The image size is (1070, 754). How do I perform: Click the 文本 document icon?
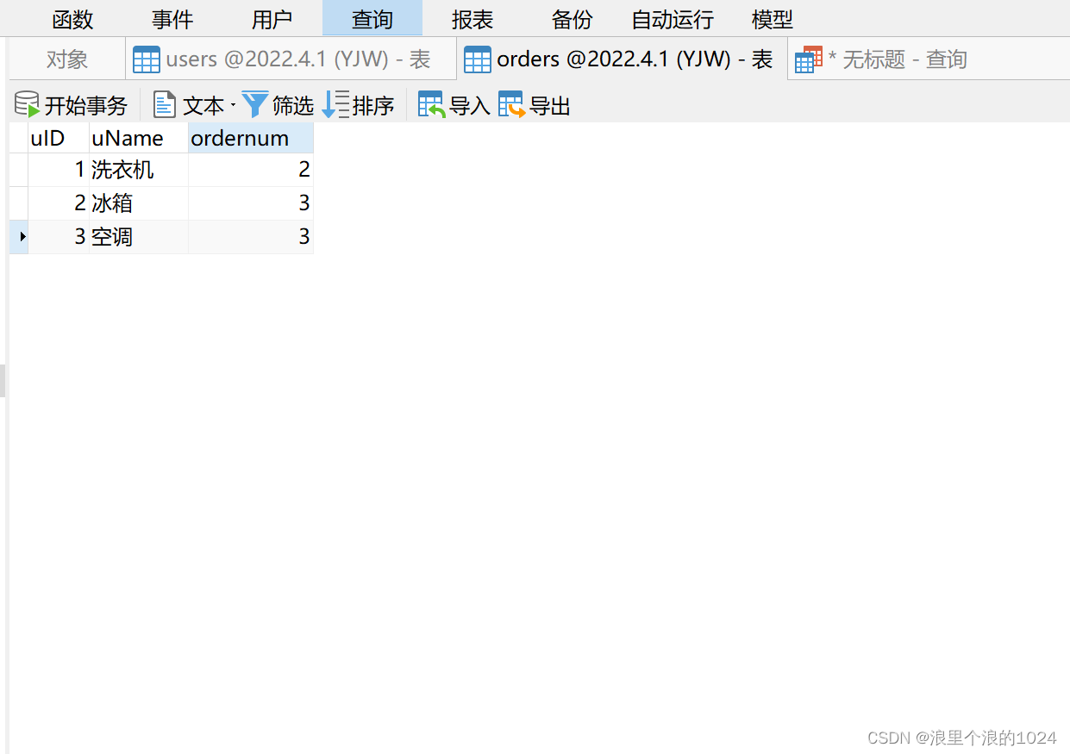tap(165, 105)
